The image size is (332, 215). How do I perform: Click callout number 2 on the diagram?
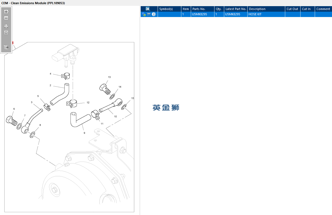[x=50, y=85]
